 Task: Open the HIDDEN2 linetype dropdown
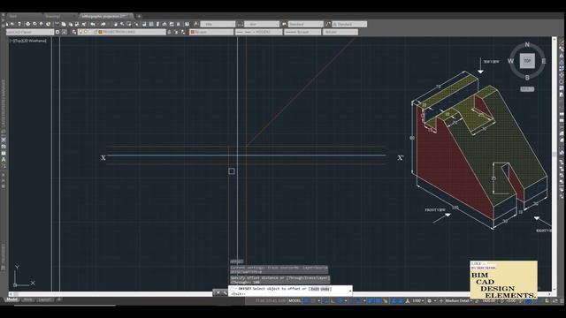258,32
